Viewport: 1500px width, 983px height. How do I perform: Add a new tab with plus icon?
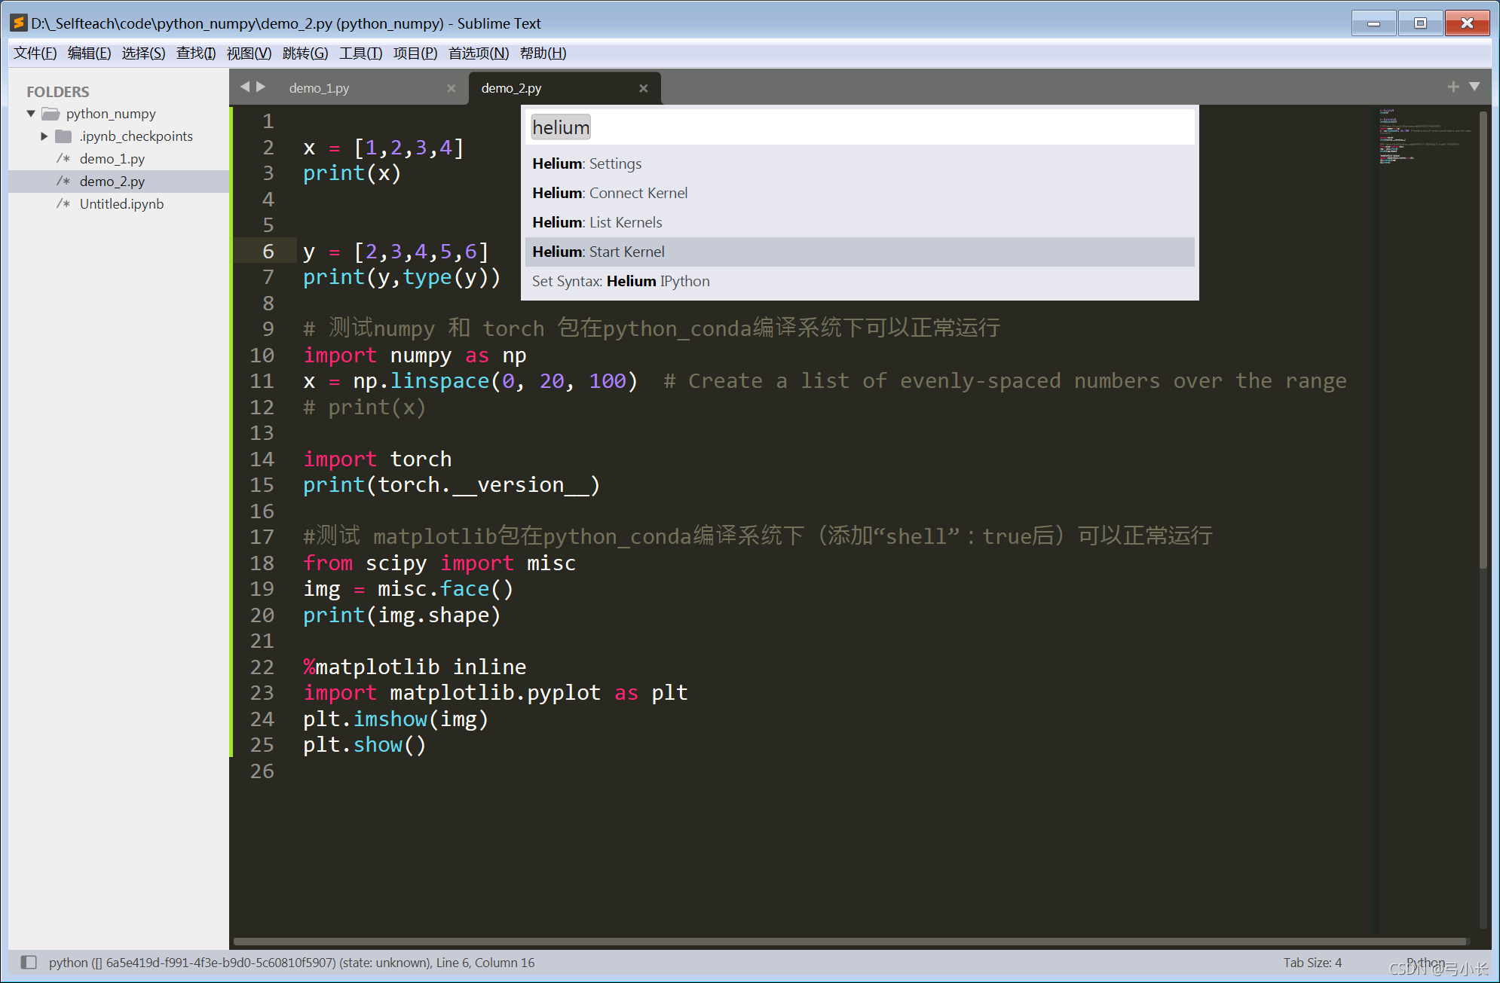click(1453, 87)
